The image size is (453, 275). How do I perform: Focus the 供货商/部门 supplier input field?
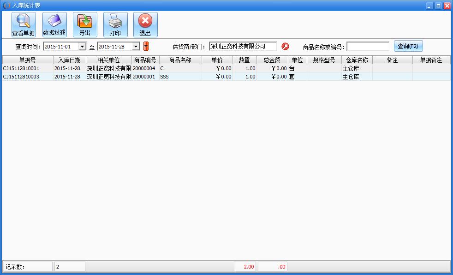243,46
